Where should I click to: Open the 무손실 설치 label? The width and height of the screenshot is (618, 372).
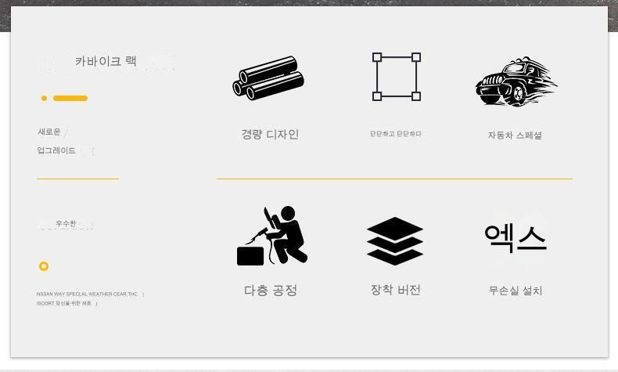[516, 291]
